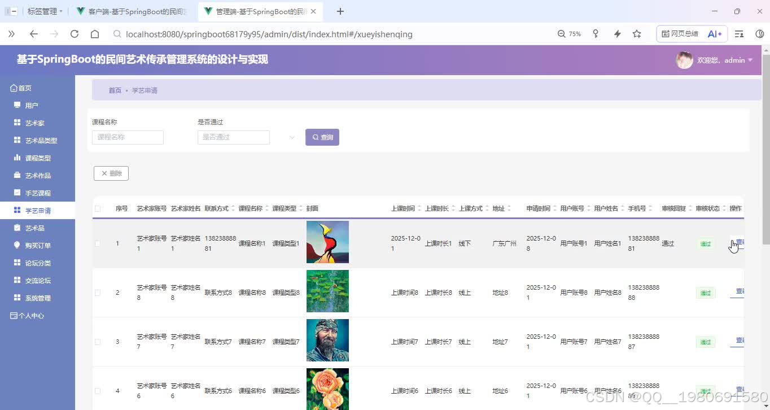The width and height of the screenshot is (770, 410).
Task: Open the zoom 75% magnifier control
Action: [x=569, y=34]
